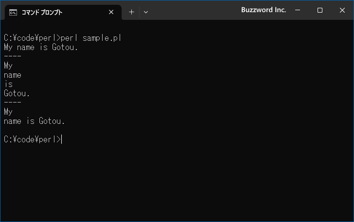This screenshot has width=354, height=222.
Task: Click the Buzzword Inc. title text
Action: point(264,10)
